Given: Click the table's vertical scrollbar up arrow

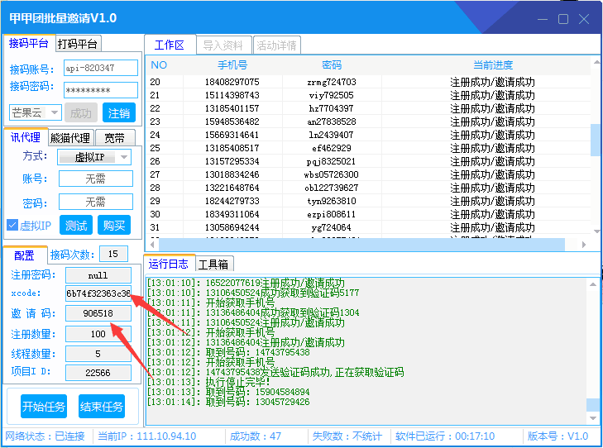Looking at the screenshot, I should click(596, 62).
